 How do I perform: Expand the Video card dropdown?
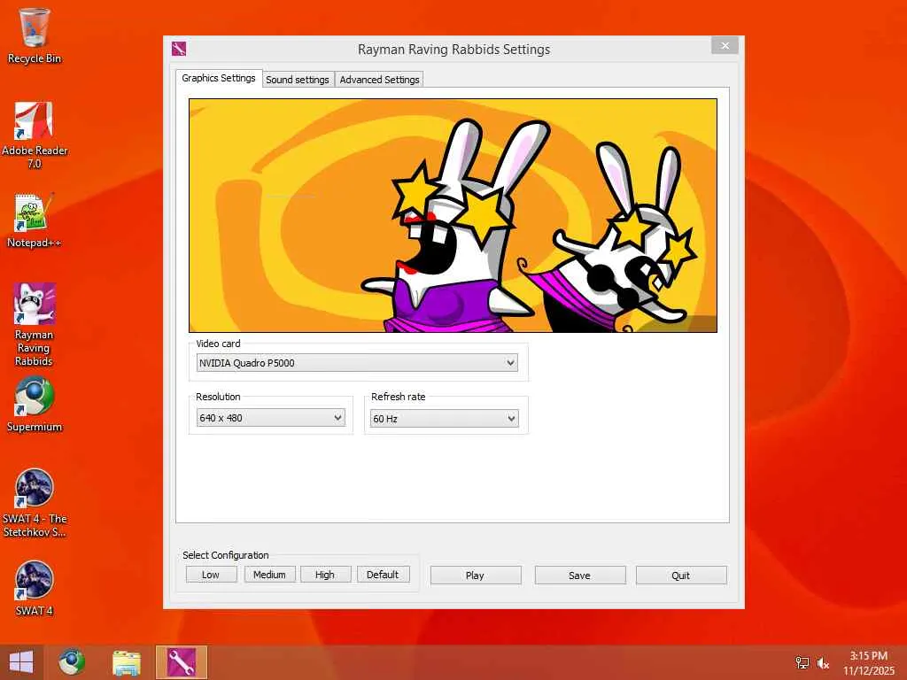[x=357, y=363]
